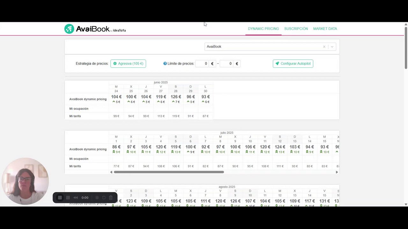Viewport: 408px width, 229px height.
Task: Expand the AvaiBook property dropdown arrow
Action: (x=332, y=47)
